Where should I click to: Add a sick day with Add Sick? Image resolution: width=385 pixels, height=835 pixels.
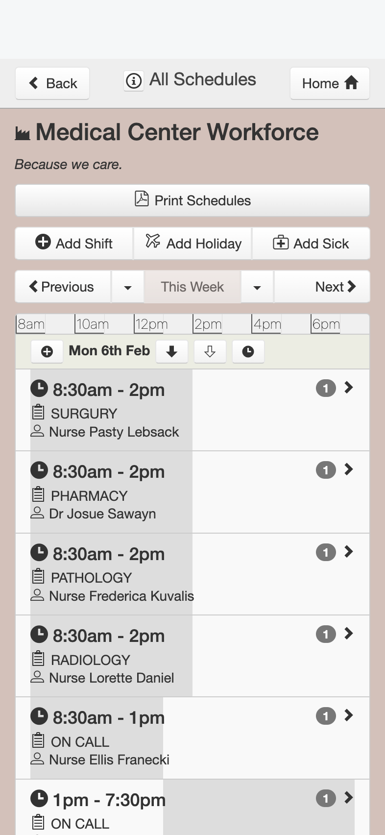[311, 244]
